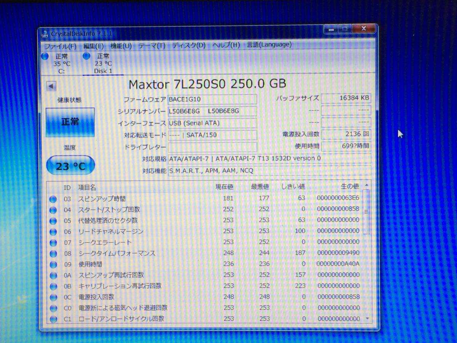
Task: Click threshold value 223
Action: pos(300,286)
